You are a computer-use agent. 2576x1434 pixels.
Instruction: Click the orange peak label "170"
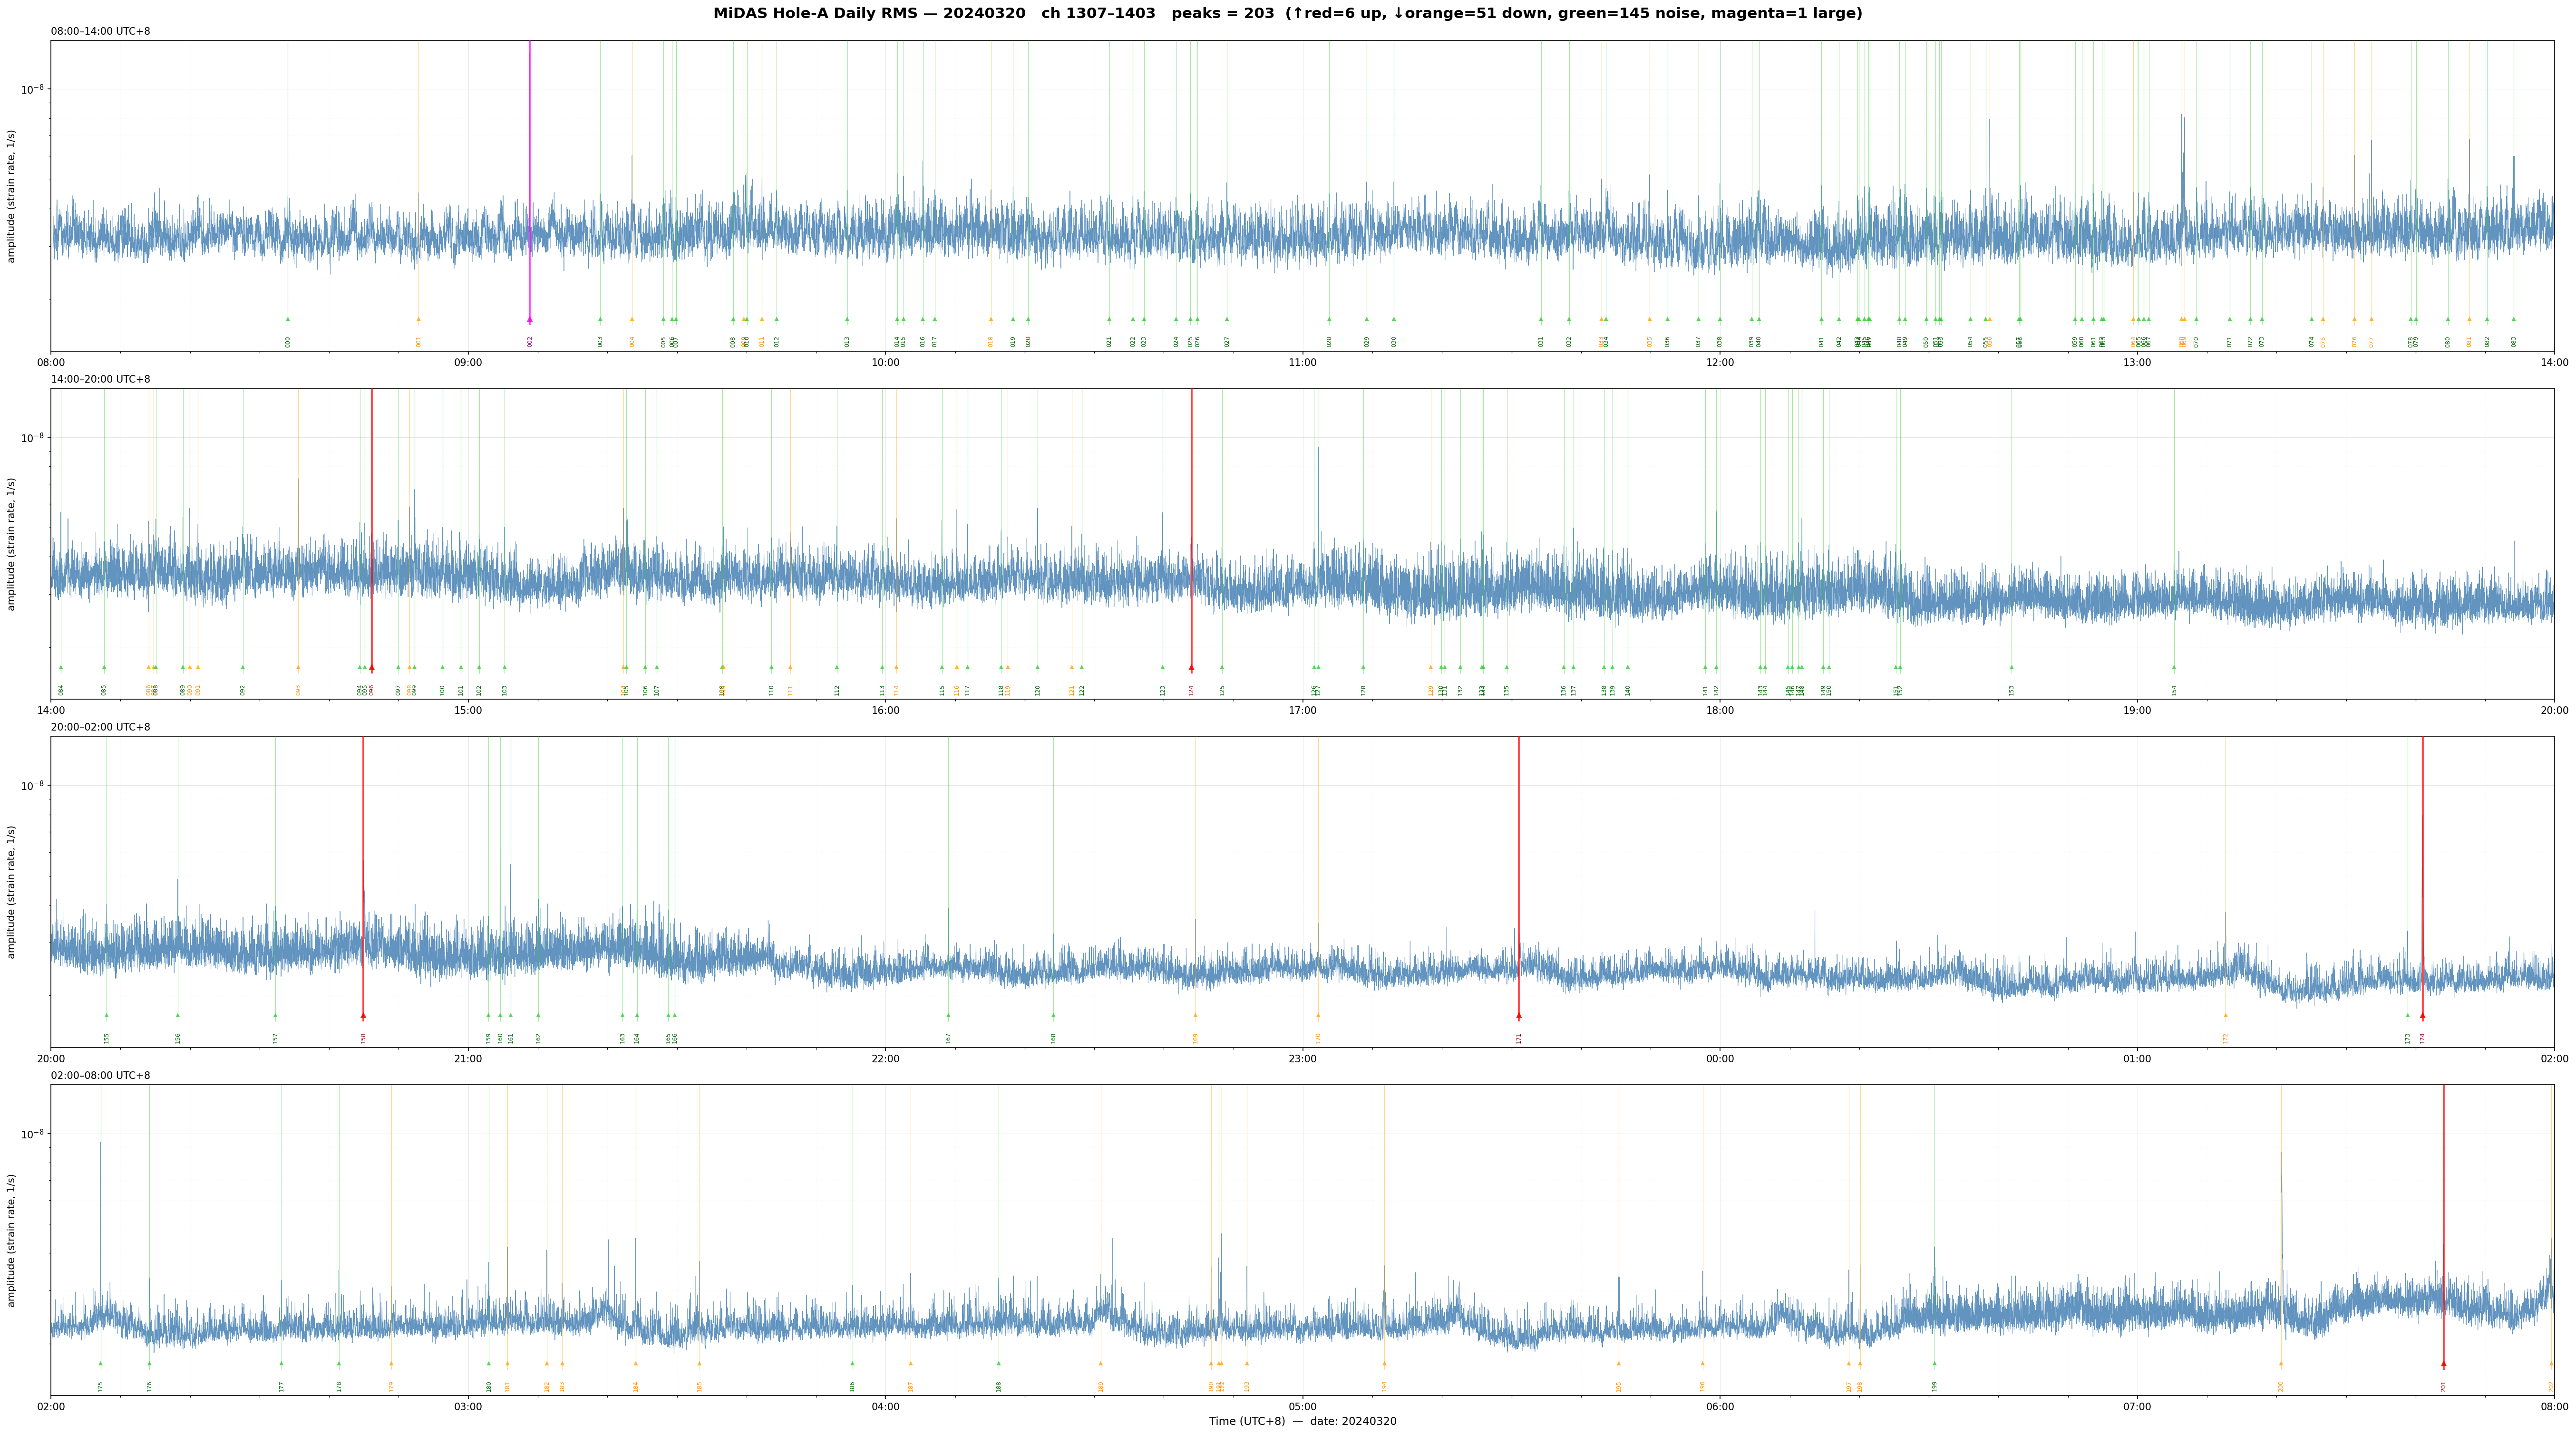(1318, 1038)
